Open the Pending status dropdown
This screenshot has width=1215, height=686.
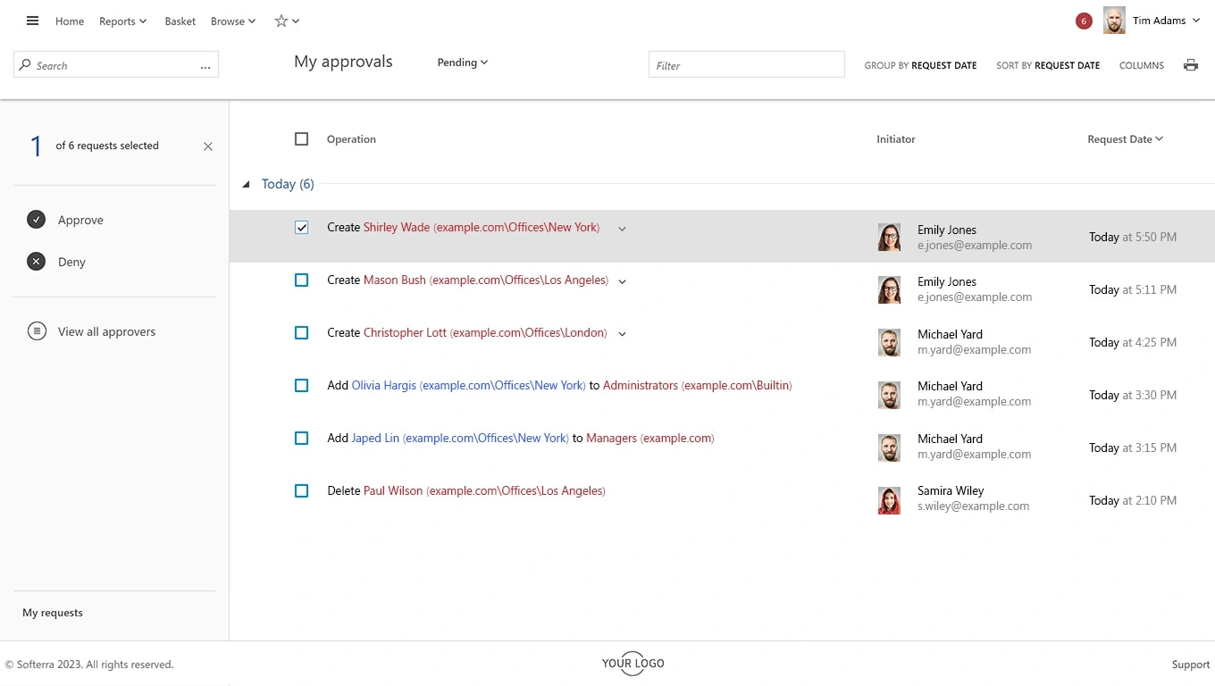tap(462, 63)
